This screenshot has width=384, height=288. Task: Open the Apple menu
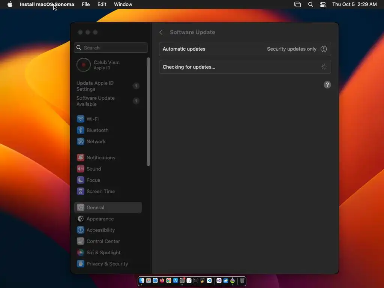pos(10,4)
